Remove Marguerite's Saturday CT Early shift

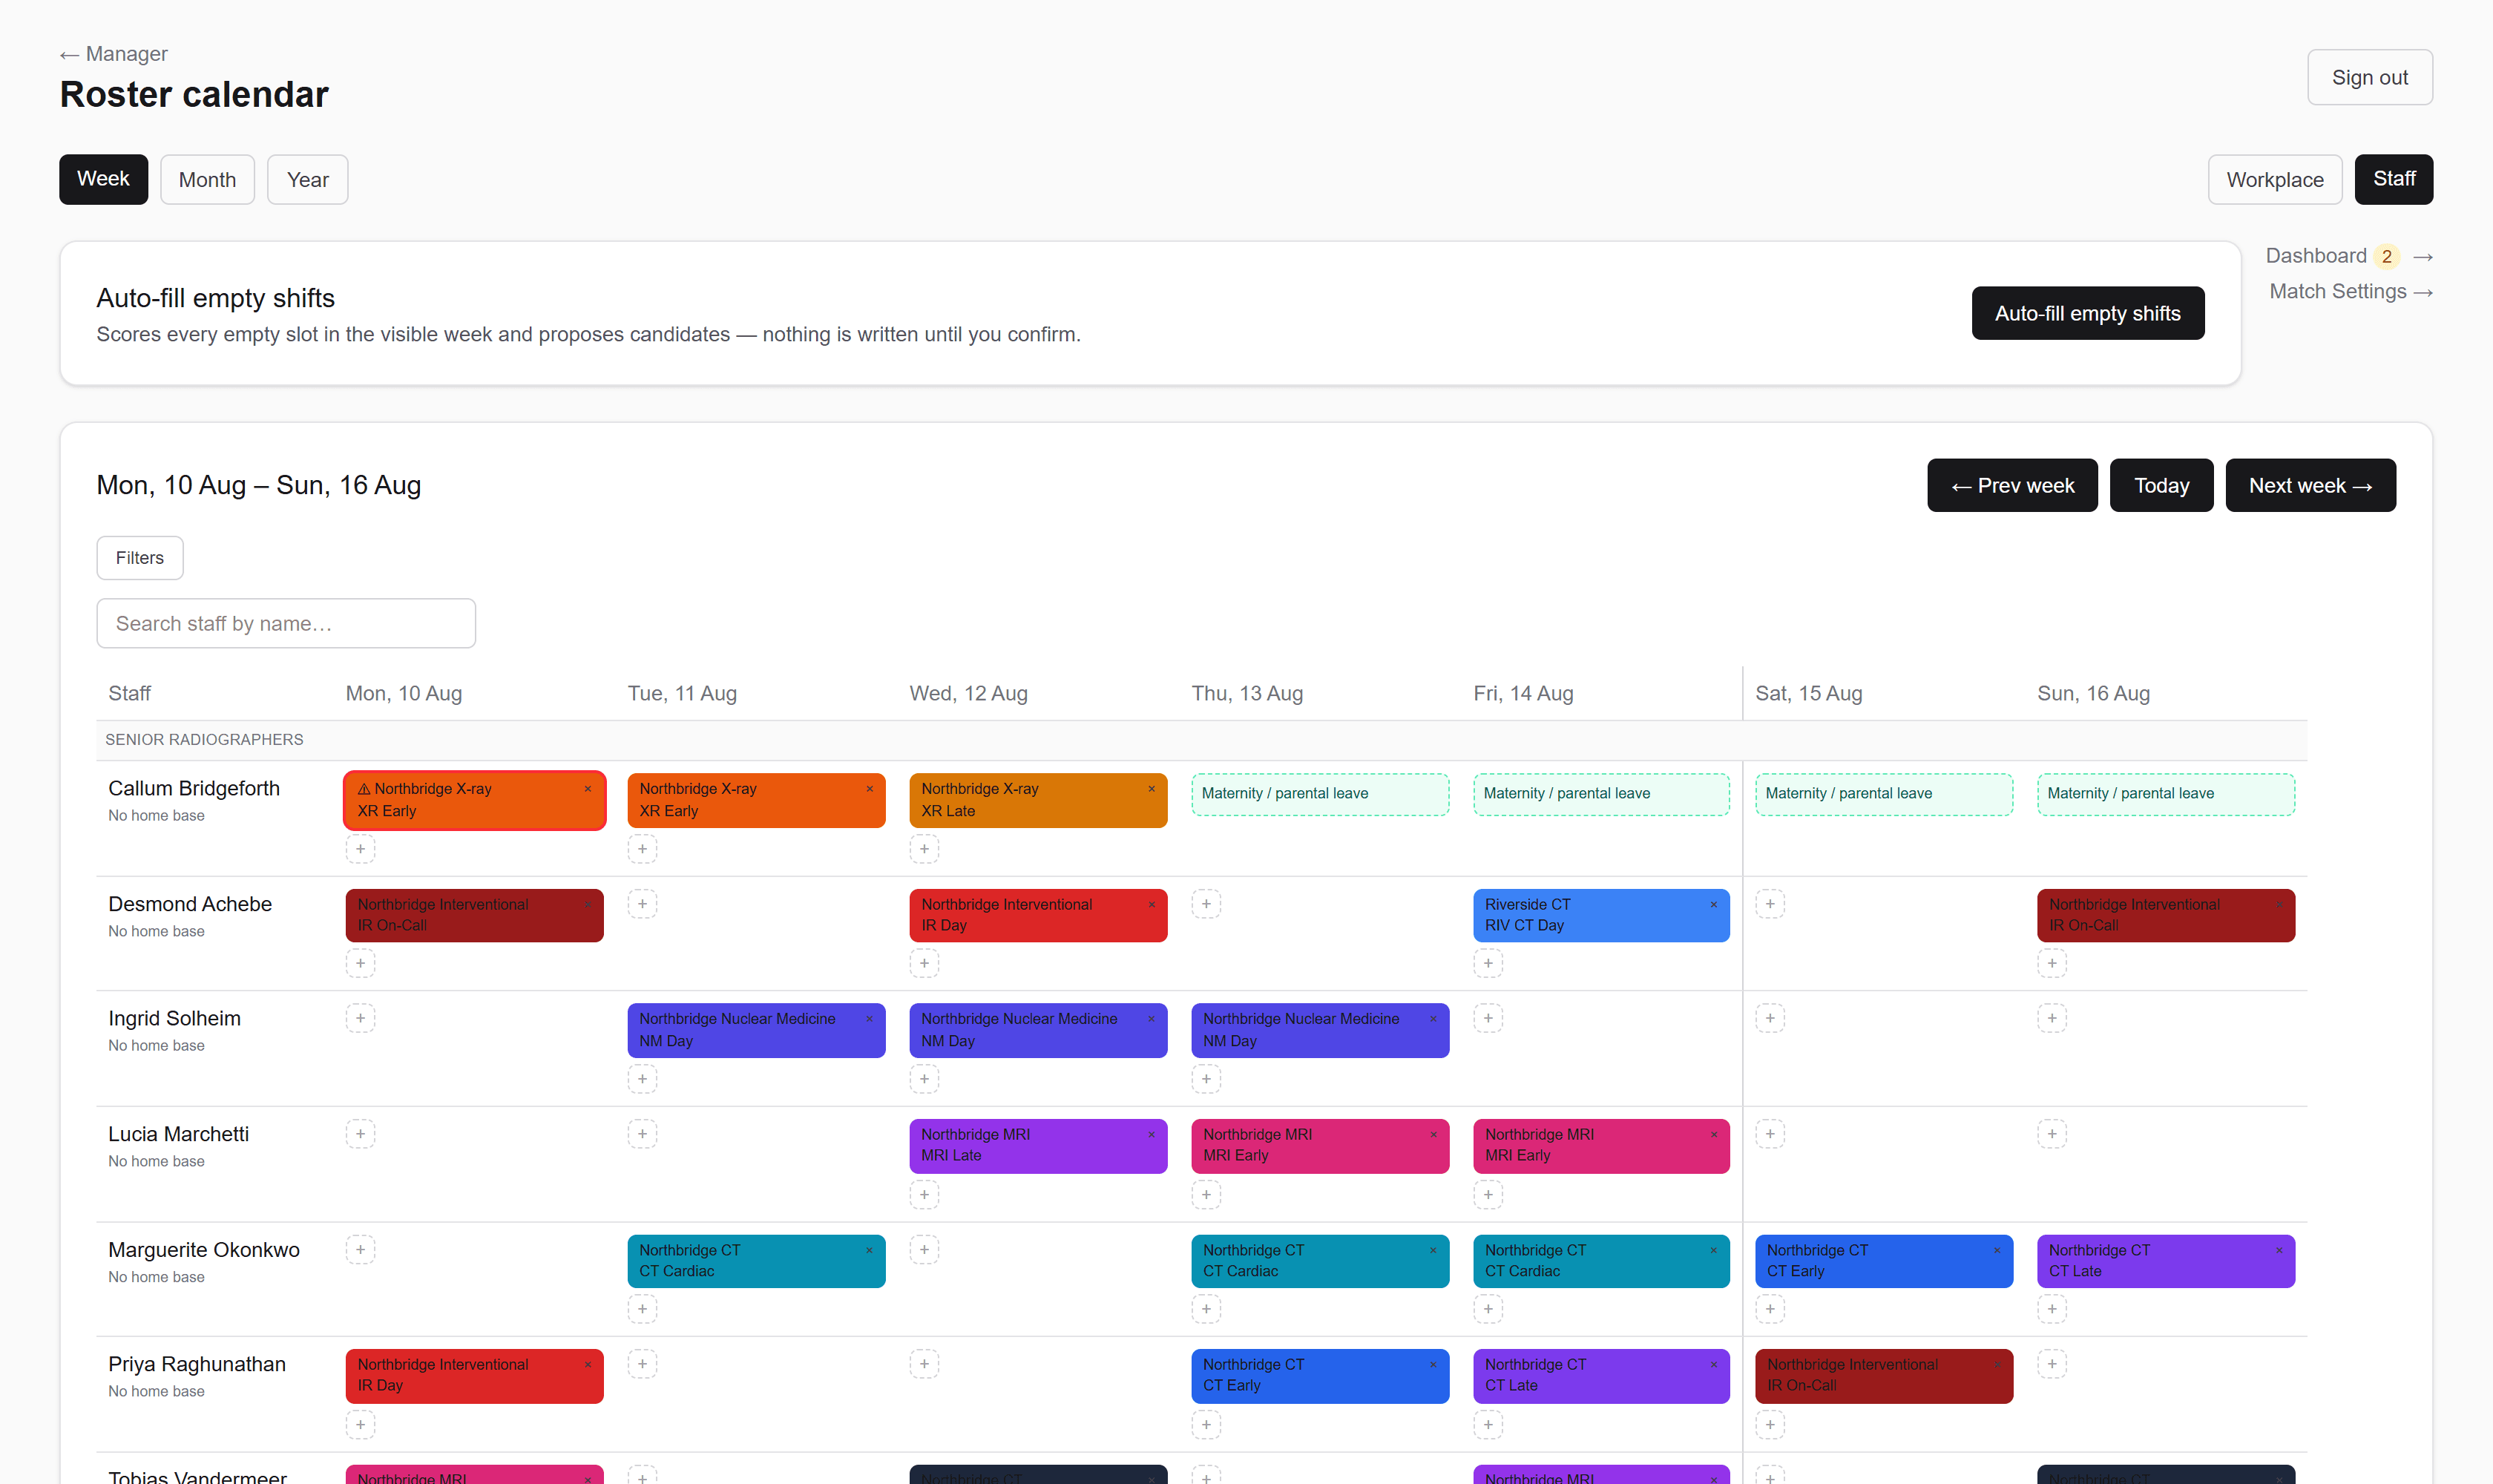pos(1998,1250)
